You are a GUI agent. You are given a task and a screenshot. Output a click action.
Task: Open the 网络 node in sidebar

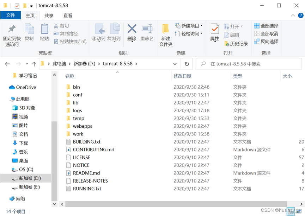[x=18, y=199]
